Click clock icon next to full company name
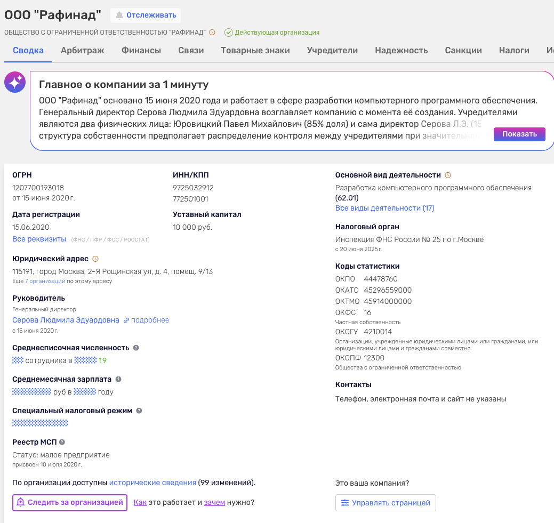 click(x=212, y=33)
